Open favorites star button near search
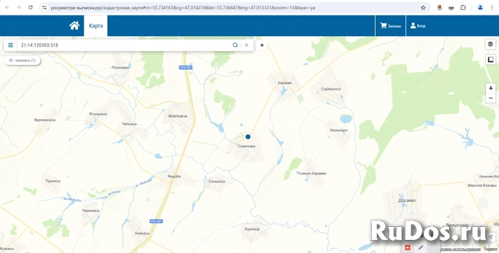The width and height of the screenshot is (499, 253). tap(262, 45)
